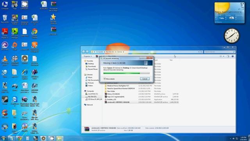
Task: Launch Fraps from the desktop shortcut
Action: tap(15, 5)
